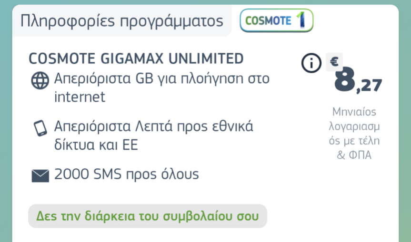Tap the large 8 in the price

click(x=345, y=79)
